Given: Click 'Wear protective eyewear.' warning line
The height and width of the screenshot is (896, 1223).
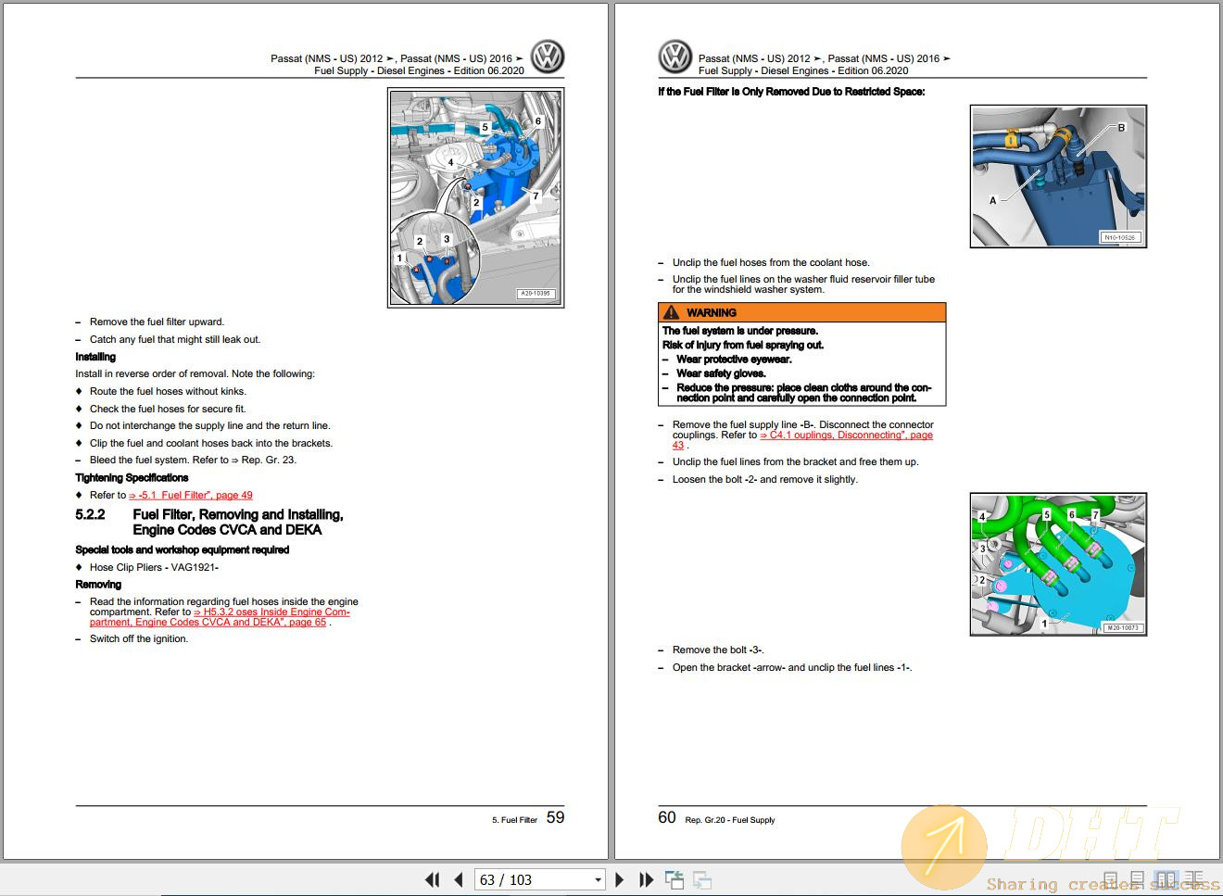Looking at the screenshot, I should [734, 360].
